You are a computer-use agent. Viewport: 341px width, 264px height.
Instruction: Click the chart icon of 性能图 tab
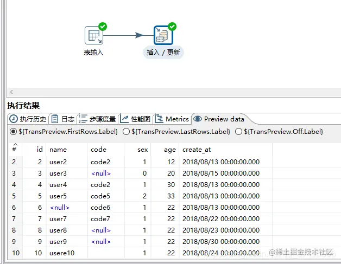click(x=124, y=119)
